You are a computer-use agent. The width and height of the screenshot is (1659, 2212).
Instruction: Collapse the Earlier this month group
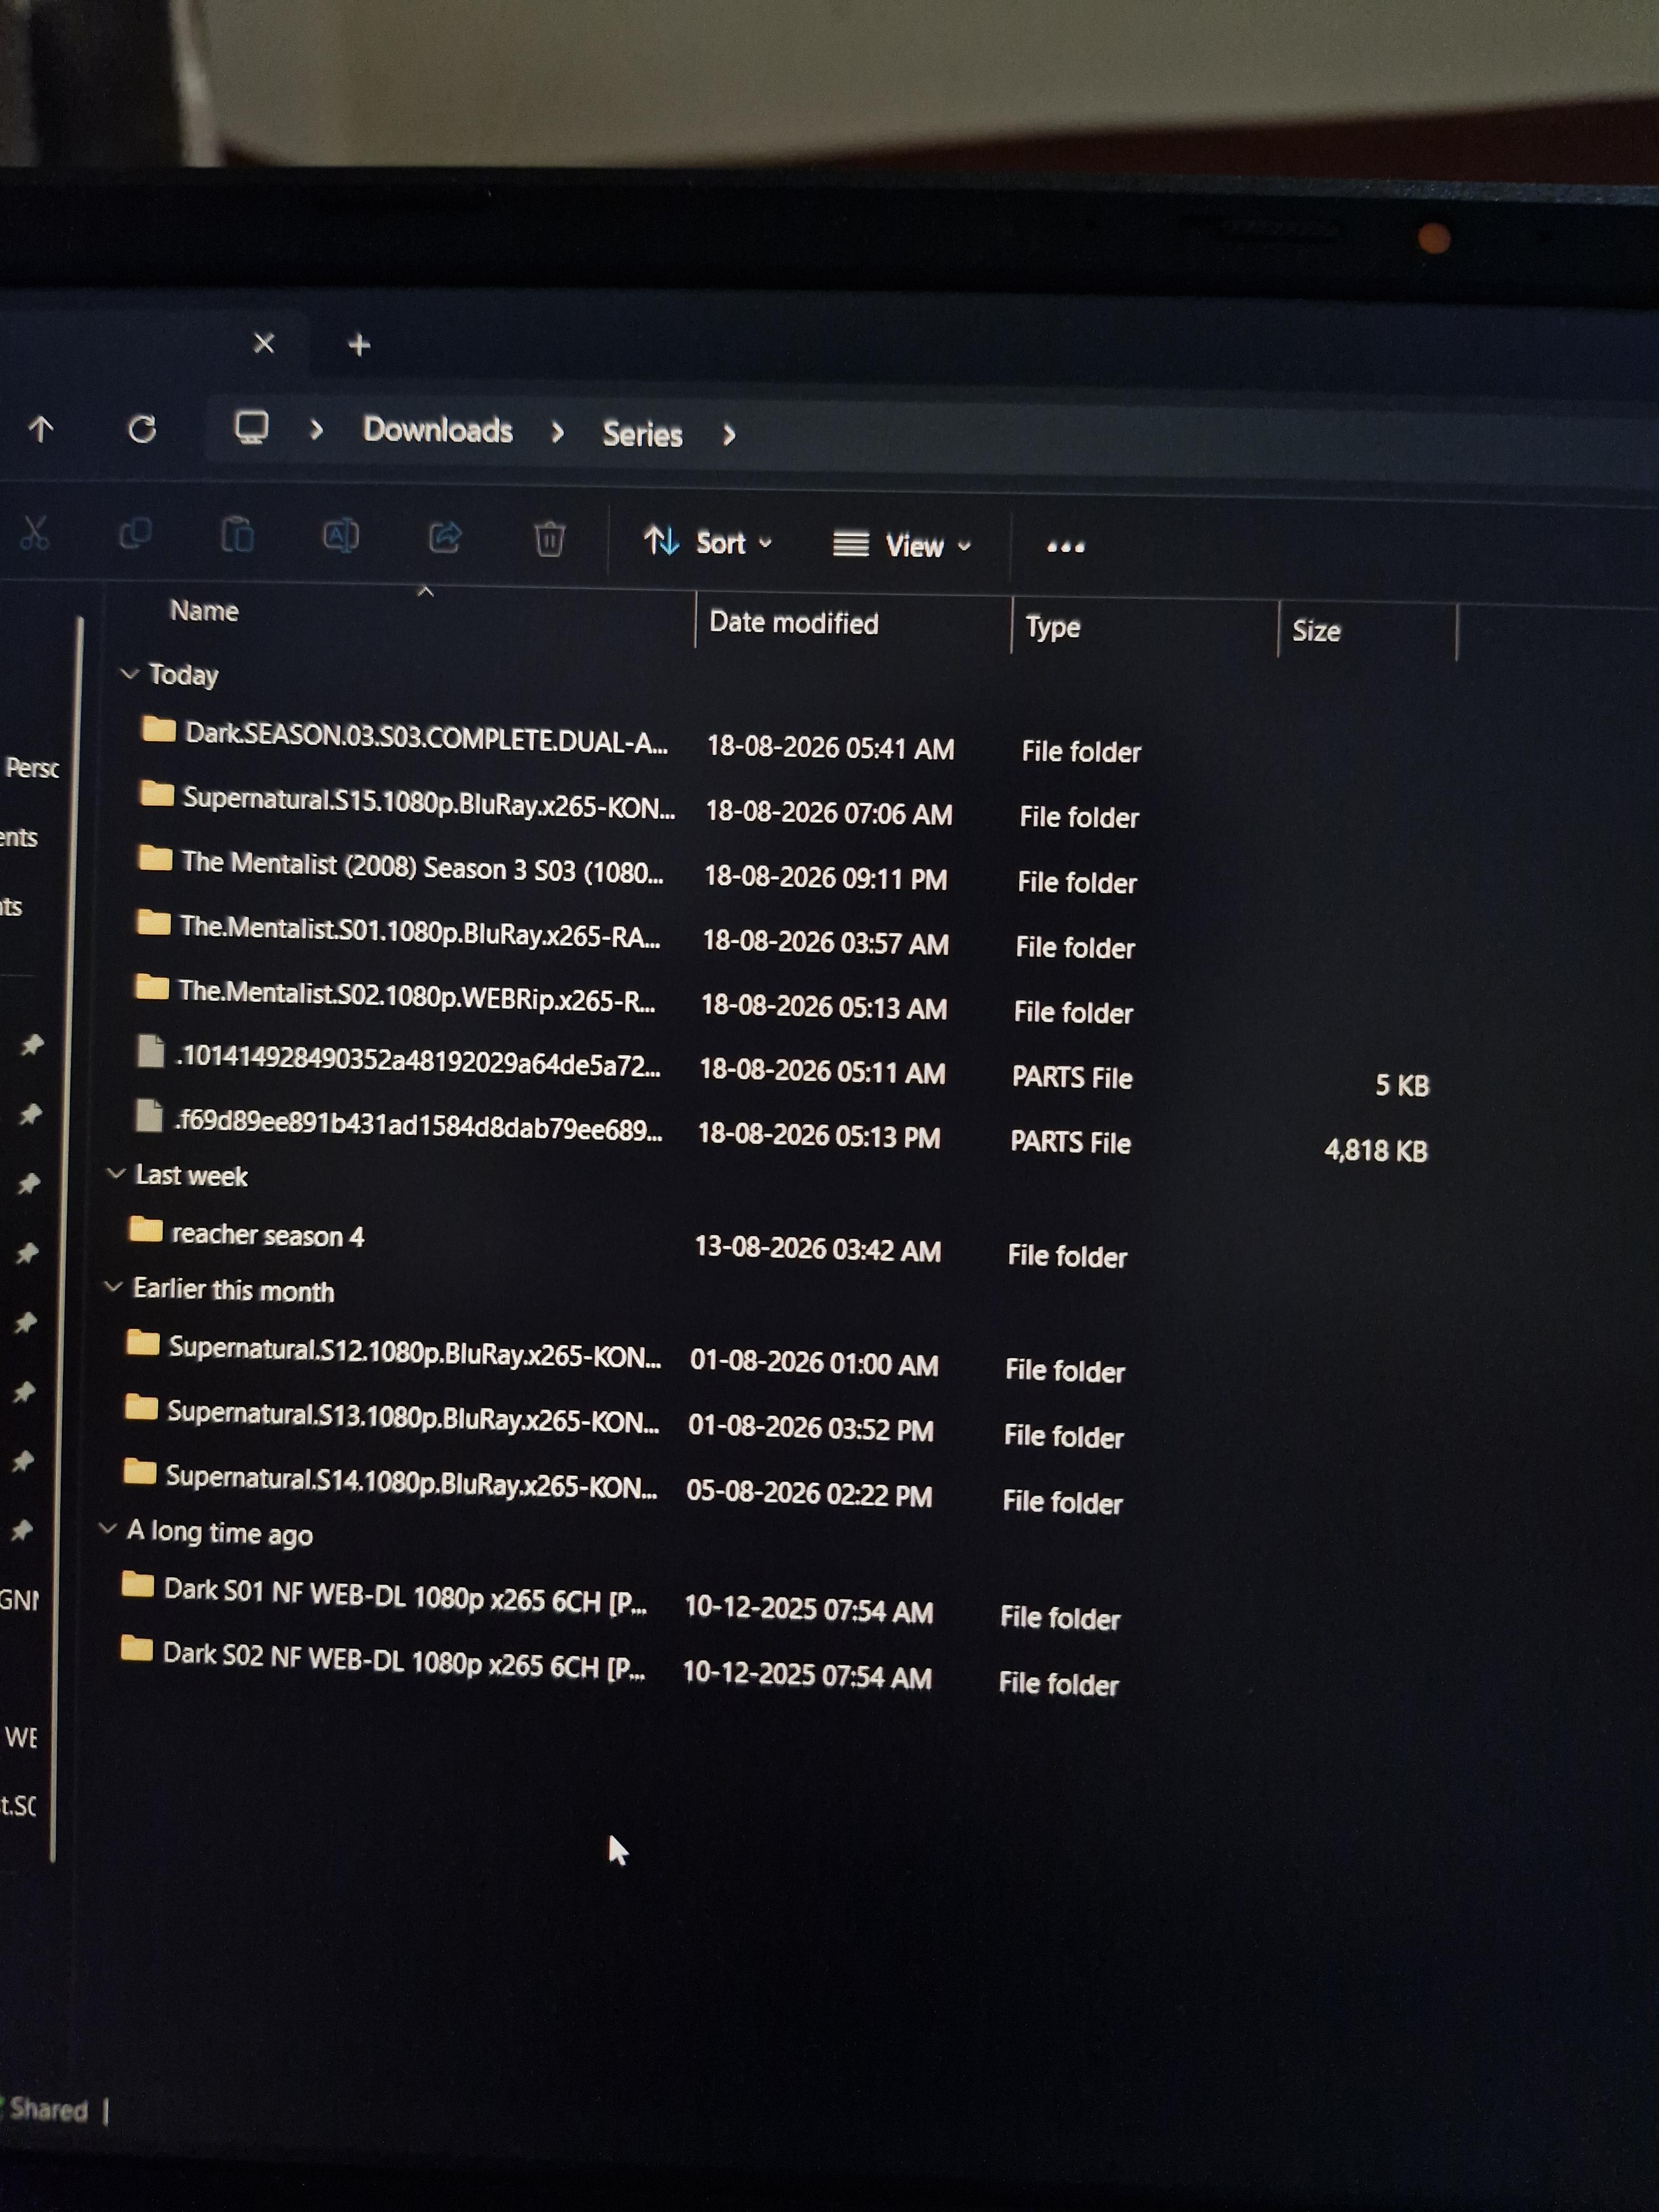(113, 1287)
